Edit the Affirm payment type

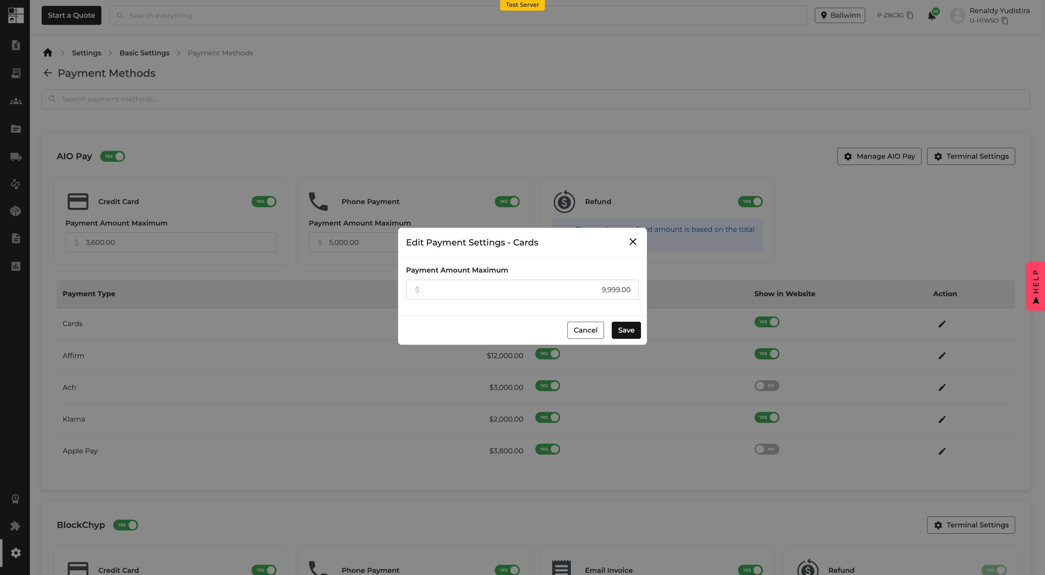pyautogui.click(x=942, y=356)
